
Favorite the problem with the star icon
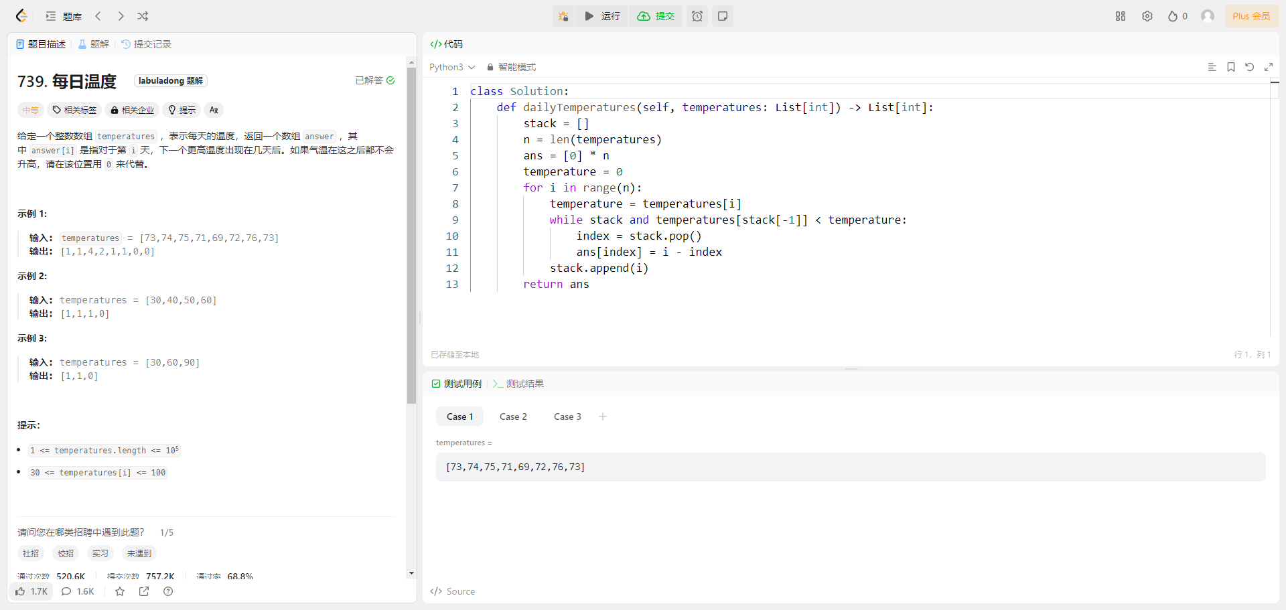tap(120, 591)
